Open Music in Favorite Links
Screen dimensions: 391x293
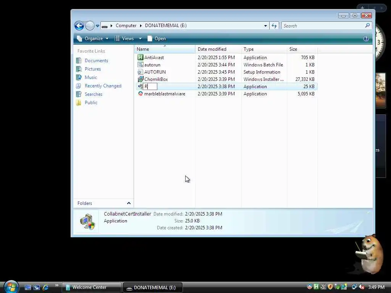[91, 77]
